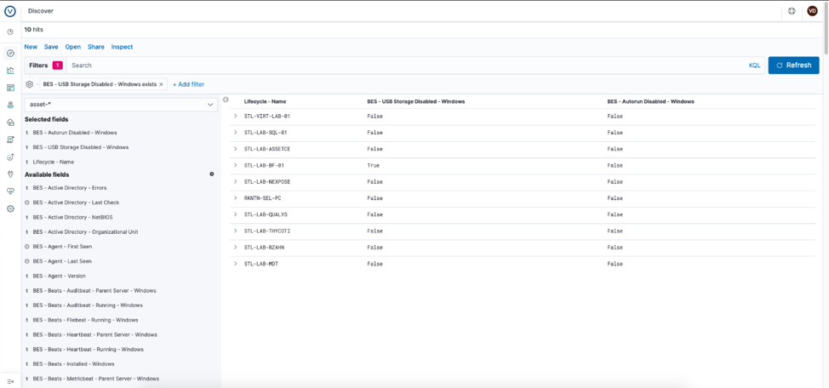Expand the side navigation at bottom
Screen dimensions: 829x388
[10, 381]
